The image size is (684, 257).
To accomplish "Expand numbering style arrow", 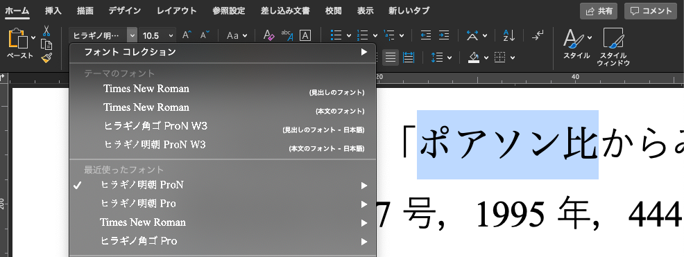I will tap(375, 36).
